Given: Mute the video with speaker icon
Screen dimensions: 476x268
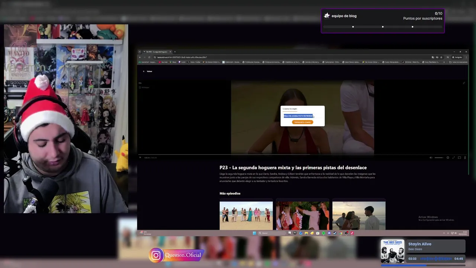Looking at the screenshot, I should [431, 157].
